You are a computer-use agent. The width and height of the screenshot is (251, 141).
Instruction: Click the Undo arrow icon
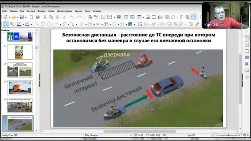(72, 17)
